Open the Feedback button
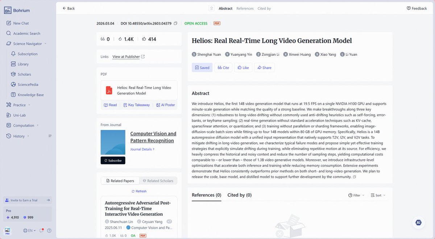 point(417,8)
